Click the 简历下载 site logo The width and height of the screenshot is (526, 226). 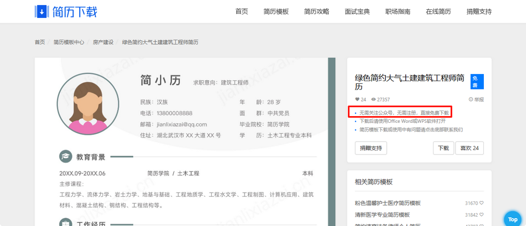click(66, 12)
